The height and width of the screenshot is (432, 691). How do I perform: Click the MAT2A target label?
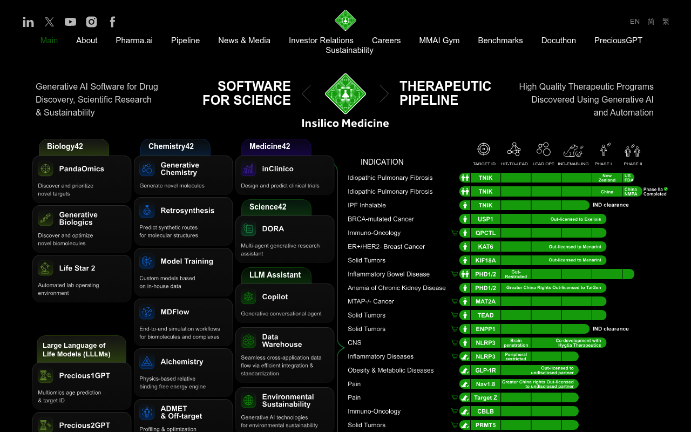click(485, 302)
